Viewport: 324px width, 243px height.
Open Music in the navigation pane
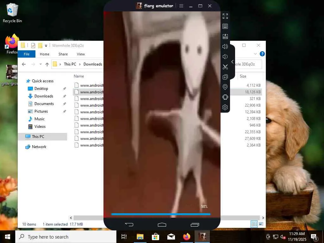tap(40, 119)
